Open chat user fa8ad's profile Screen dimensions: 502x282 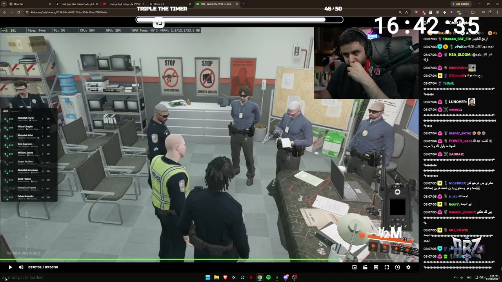448,83
